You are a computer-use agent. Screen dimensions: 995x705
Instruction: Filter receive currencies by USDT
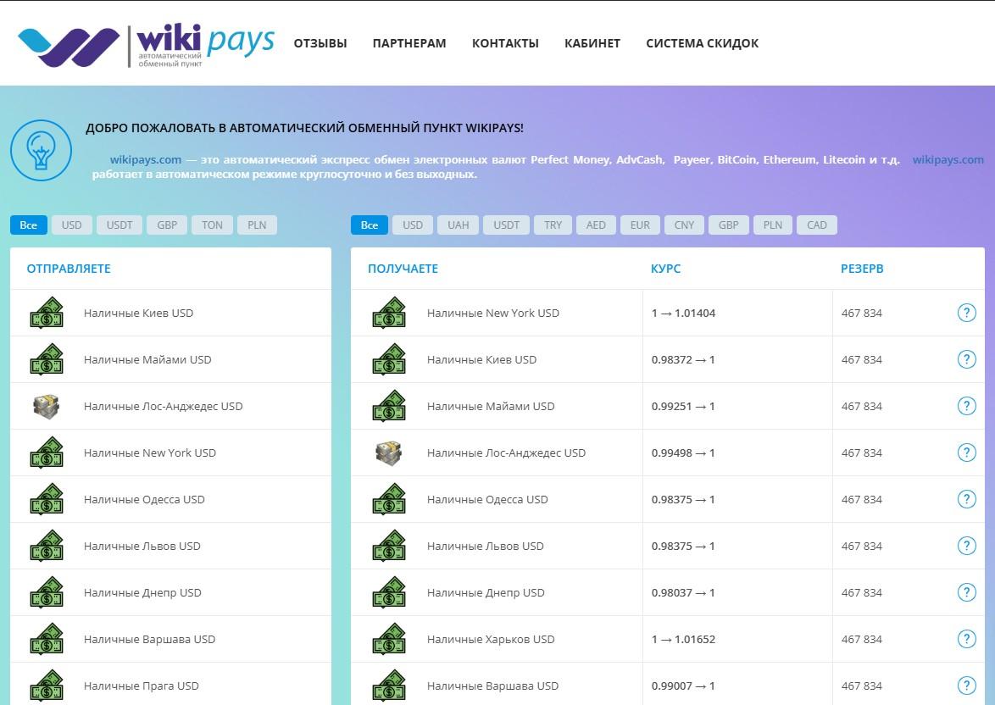coord(506,225)
